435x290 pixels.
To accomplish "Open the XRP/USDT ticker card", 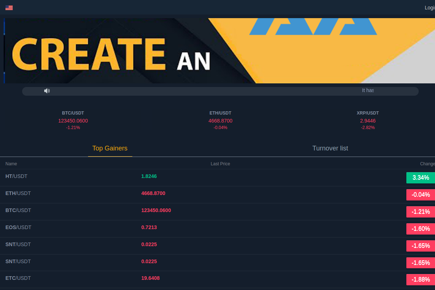I will pos(368,120).
